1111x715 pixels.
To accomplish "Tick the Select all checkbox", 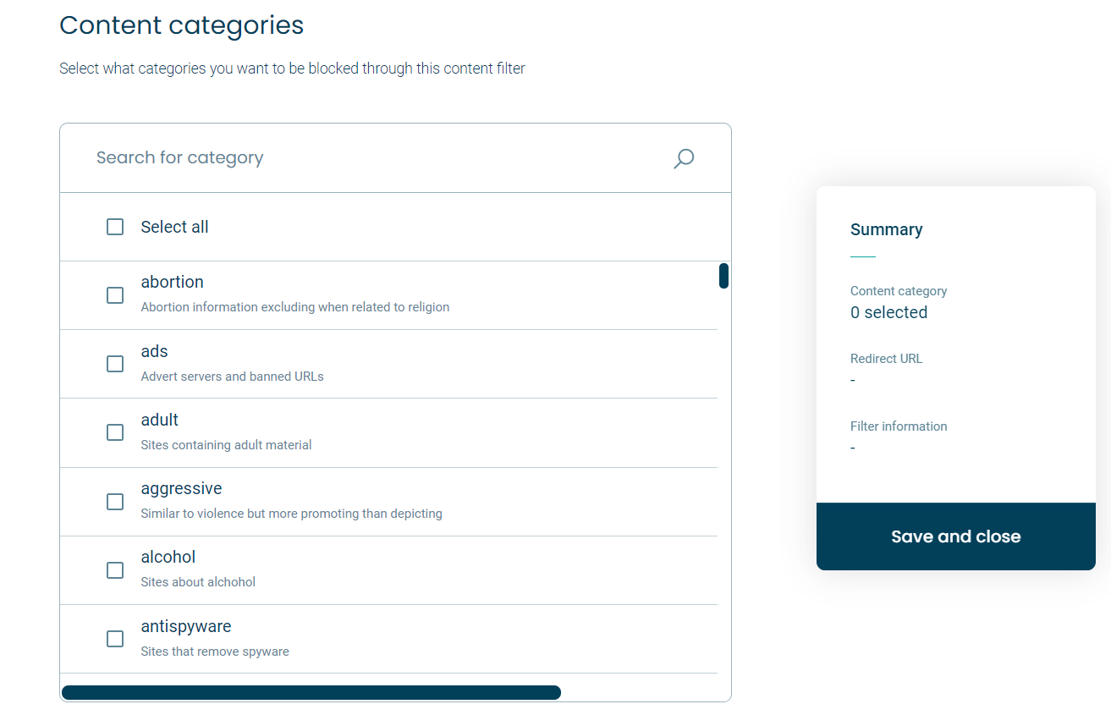I will (115, 227).
